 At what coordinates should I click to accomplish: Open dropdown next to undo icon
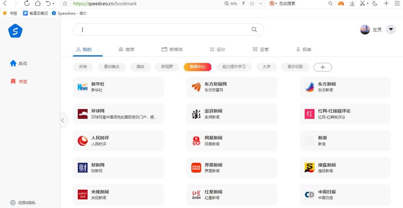[53, 4]
